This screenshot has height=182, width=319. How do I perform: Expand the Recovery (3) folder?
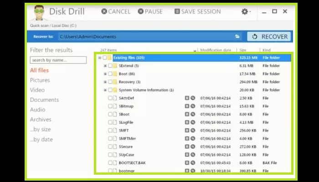click(x=105, y=82)
